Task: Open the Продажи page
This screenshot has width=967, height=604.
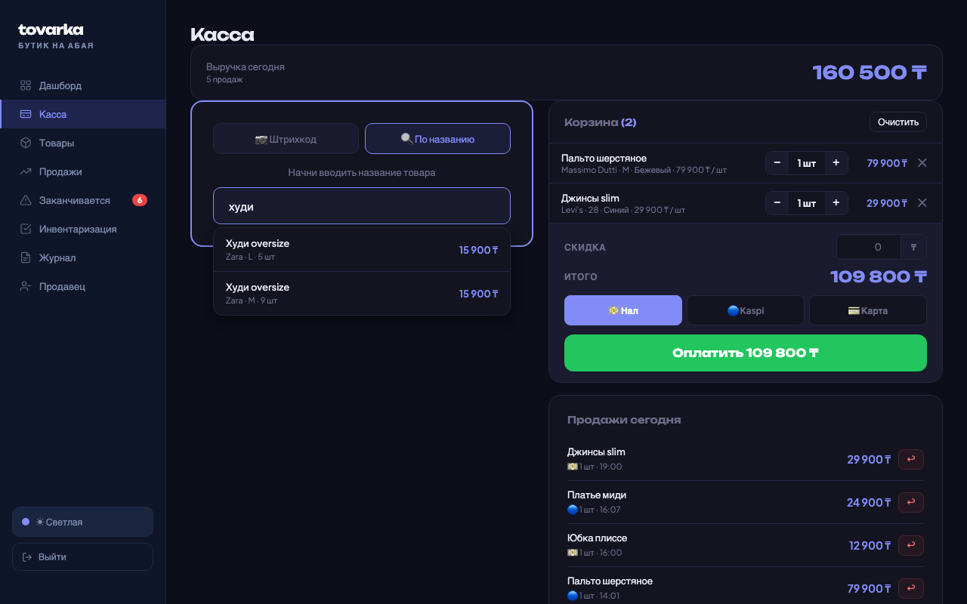Action: click(x=82, y=171)
